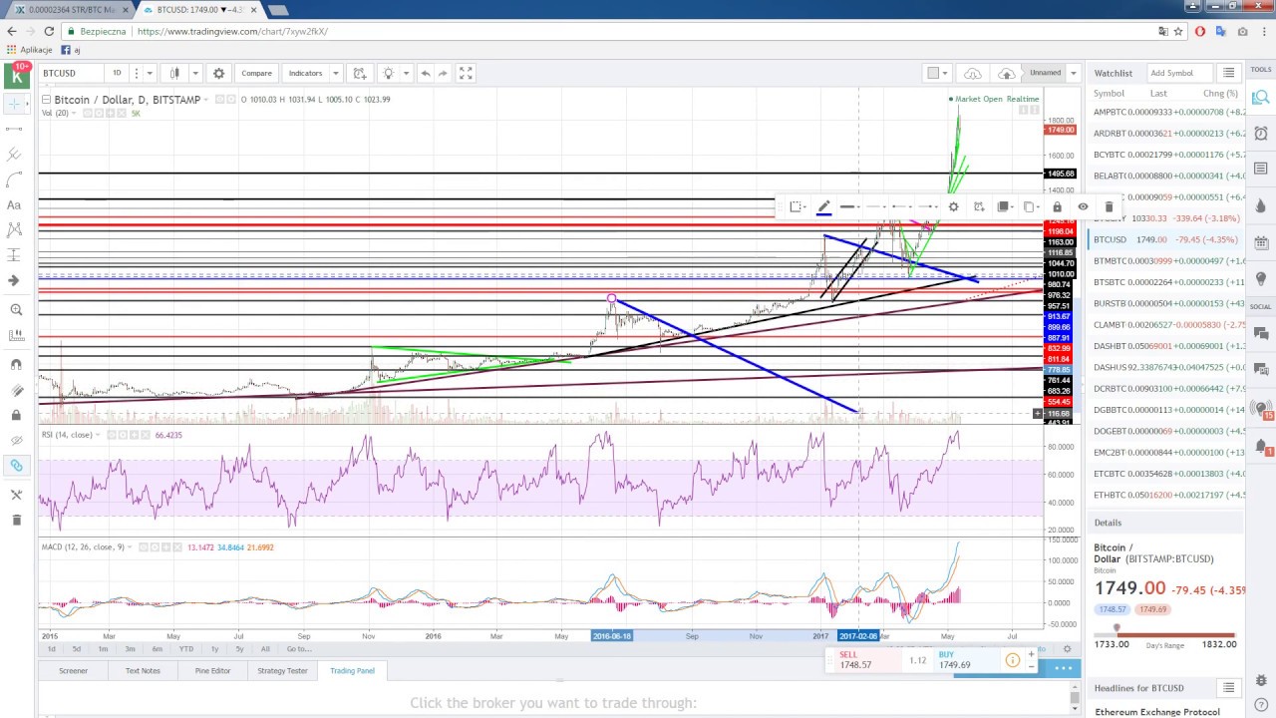Click the ideas lightbulb icon
The height and width of the screenshot is (718, 1276).
[388, 73]
